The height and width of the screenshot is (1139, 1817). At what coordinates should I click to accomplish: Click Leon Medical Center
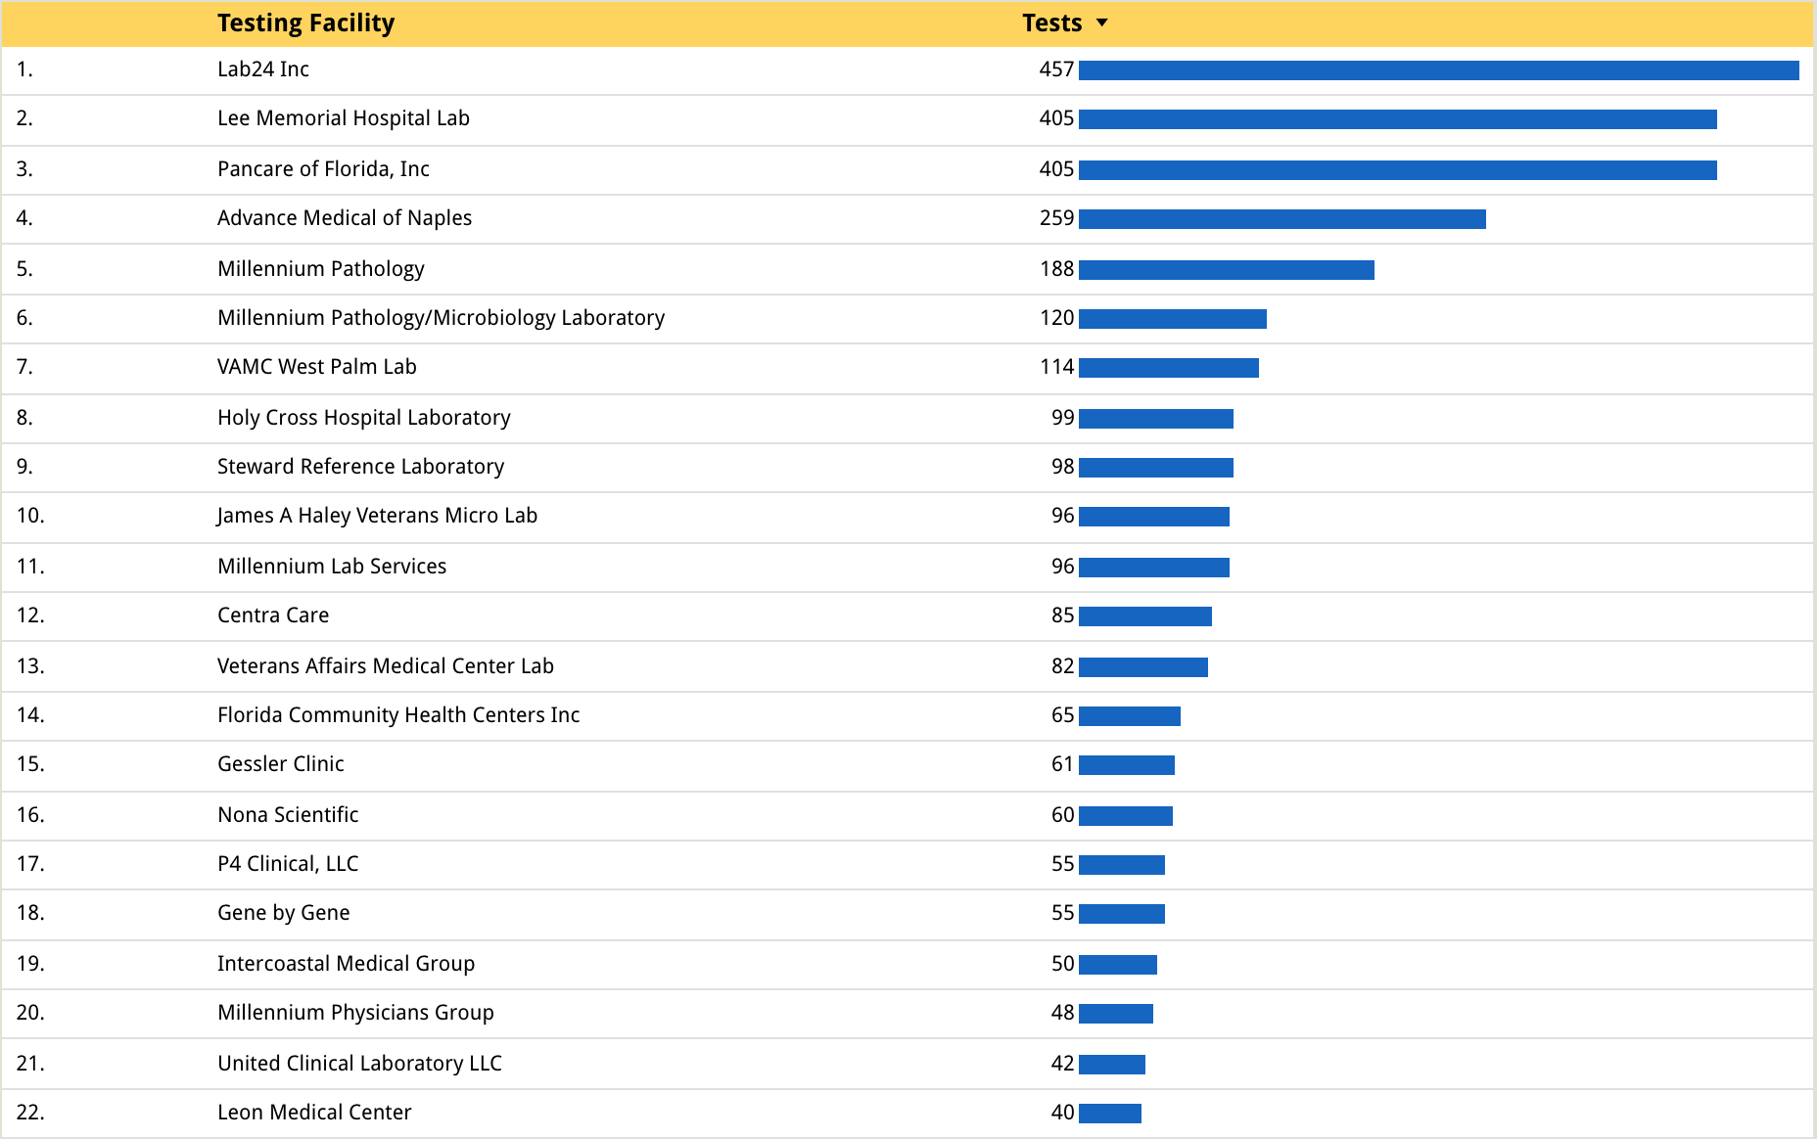coord(314,1113)
